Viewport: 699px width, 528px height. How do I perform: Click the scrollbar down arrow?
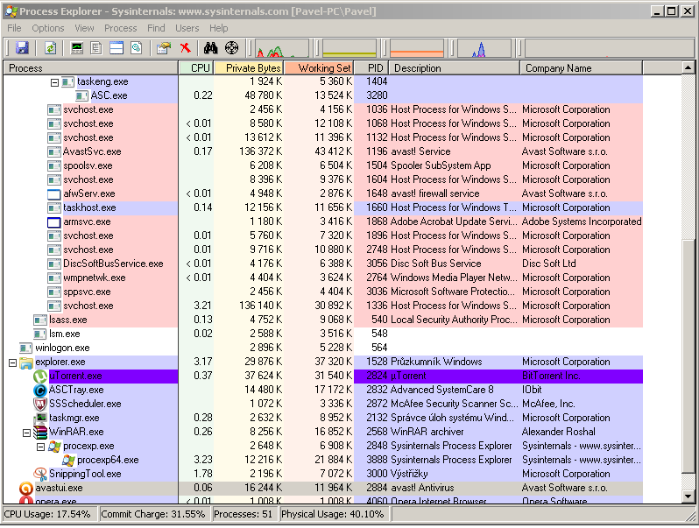pyautogui.click(x=688, y=496)
